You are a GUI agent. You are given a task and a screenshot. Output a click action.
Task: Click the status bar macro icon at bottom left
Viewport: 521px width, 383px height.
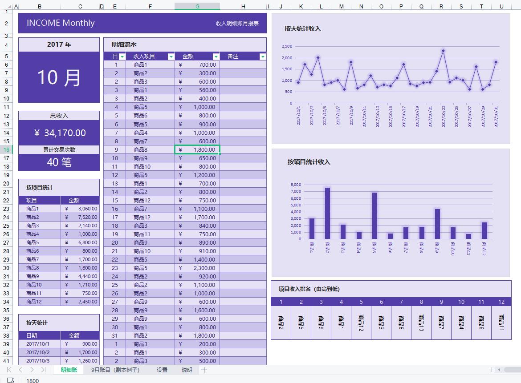coord(10,380)
